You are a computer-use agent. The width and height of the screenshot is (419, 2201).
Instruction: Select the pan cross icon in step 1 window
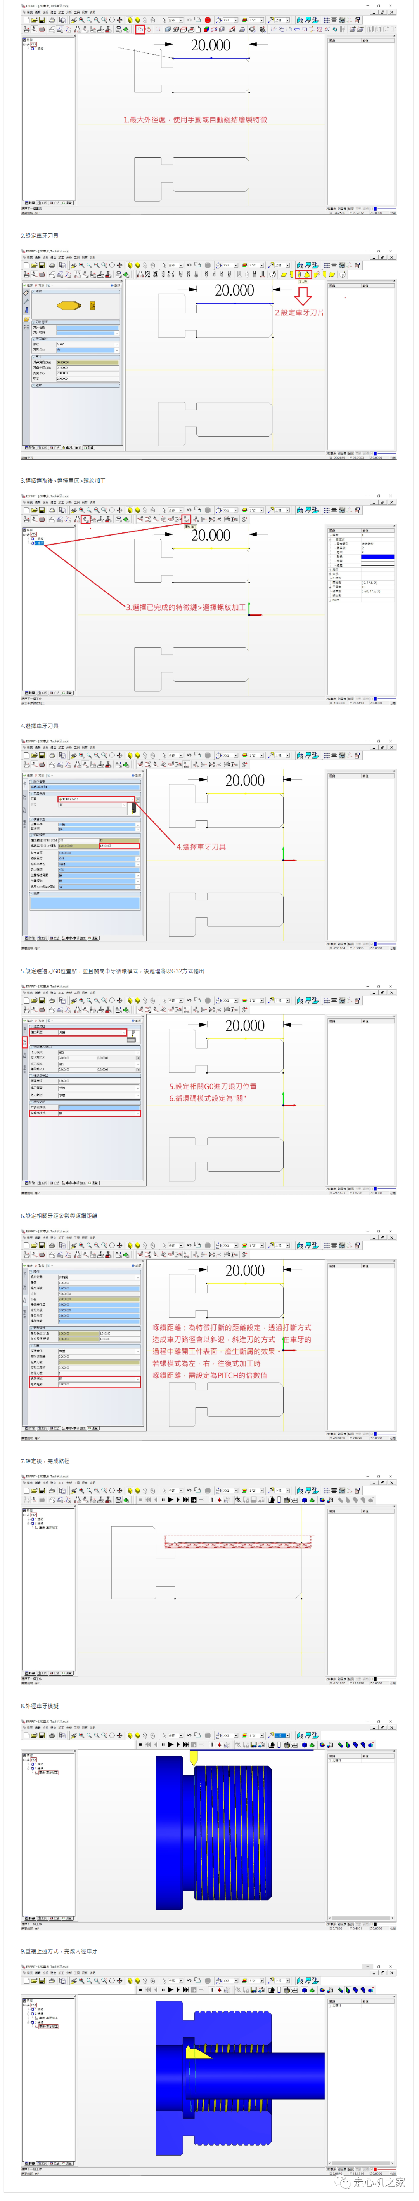(x=119, y=21)
